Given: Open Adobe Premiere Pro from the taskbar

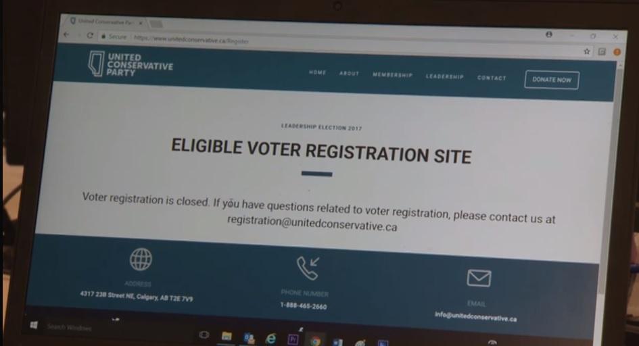Looking at the screenshot, I should pos(293,339).
